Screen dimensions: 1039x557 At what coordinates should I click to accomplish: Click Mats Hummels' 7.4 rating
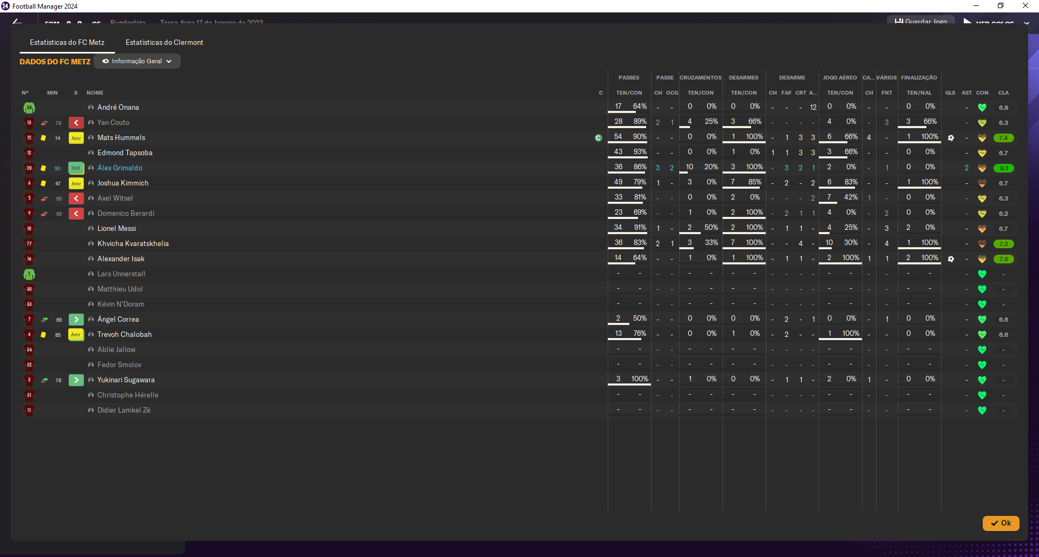pos(1004,138)
